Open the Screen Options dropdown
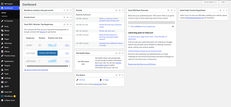 coord(210,2)
